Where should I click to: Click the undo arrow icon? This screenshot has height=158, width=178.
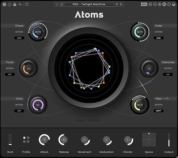click(x=20, y=4)
